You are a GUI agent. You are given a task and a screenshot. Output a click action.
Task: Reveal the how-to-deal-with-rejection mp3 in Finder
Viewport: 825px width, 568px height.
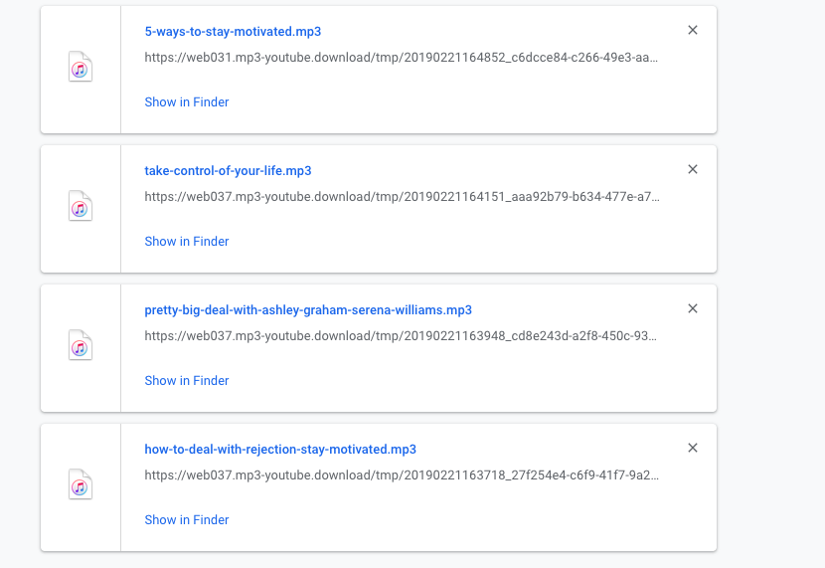pyautogui.click(x=187, y=520)
